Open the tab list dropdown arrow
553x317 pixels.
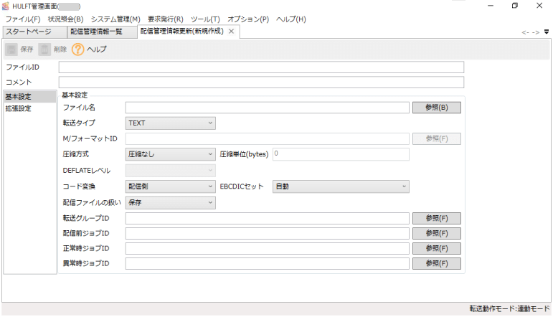point(547,32)
